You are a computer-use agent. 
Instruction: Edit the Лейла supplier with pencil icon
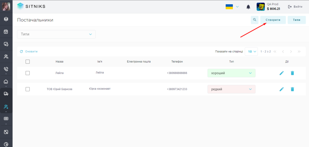[282, 73]
